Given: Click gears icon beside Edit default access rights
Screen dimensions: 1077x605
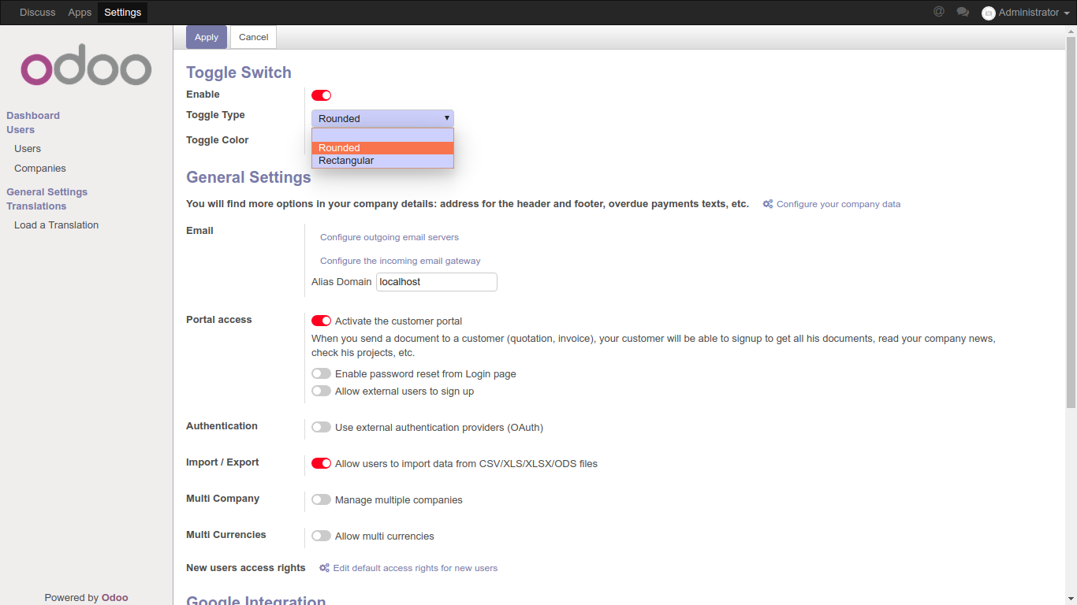Looking at the screenshot, I should 324,568.
